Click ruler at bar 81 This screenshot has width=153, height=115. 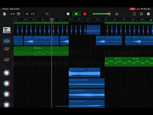[106, 19]
